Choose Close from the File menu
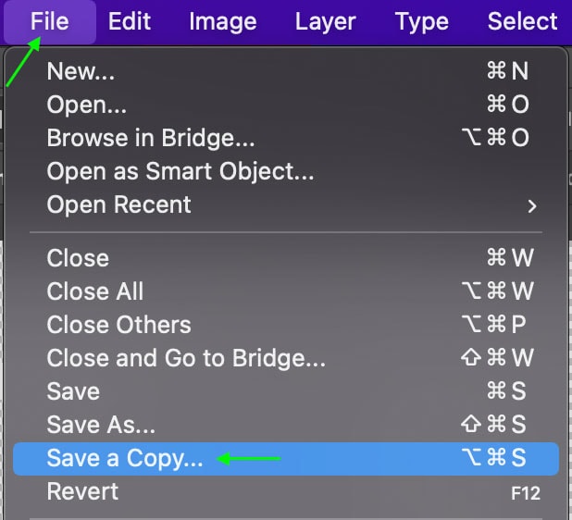The height and width of the screenshot is (520, 572). click(x=78, y=258)
